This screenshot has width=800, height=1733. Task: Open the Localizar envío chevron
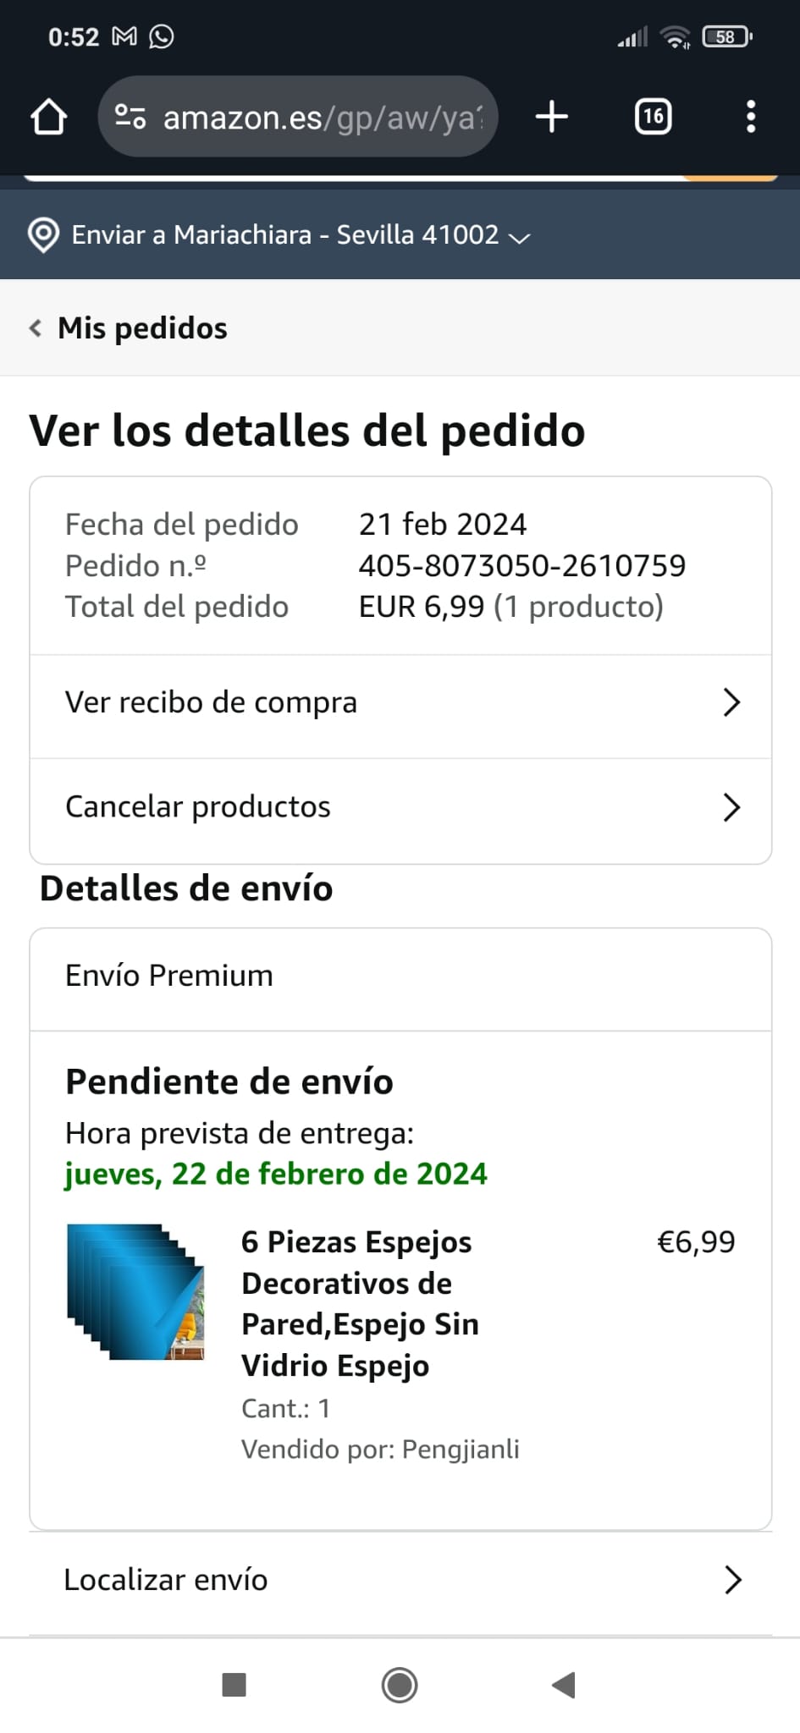(x=733, y=1580)
